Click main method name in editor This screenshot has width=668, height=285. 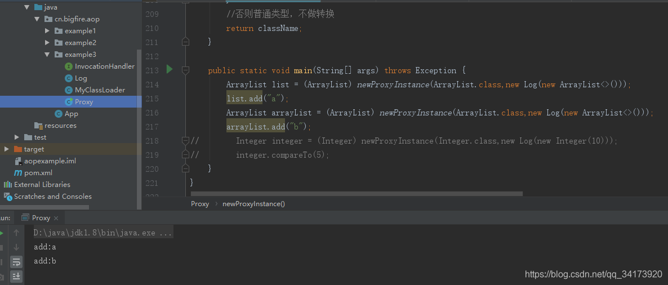pyautogui.click(x=302, y=70)
